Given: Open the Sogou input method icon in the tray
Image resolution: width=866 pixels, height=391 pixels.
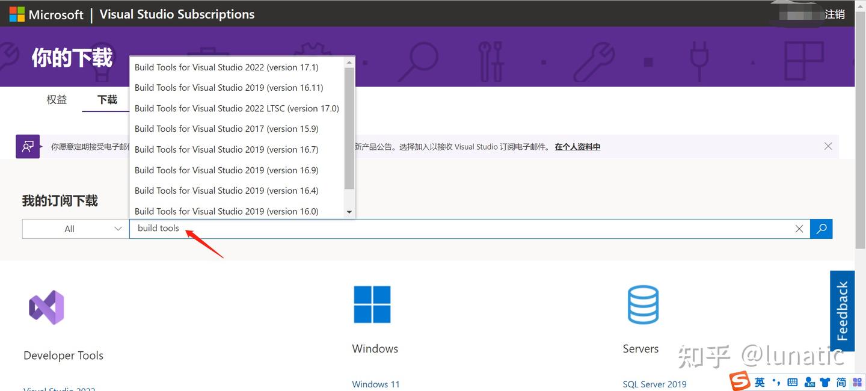Looking at the screenshot, I should (x=738, y=381).
